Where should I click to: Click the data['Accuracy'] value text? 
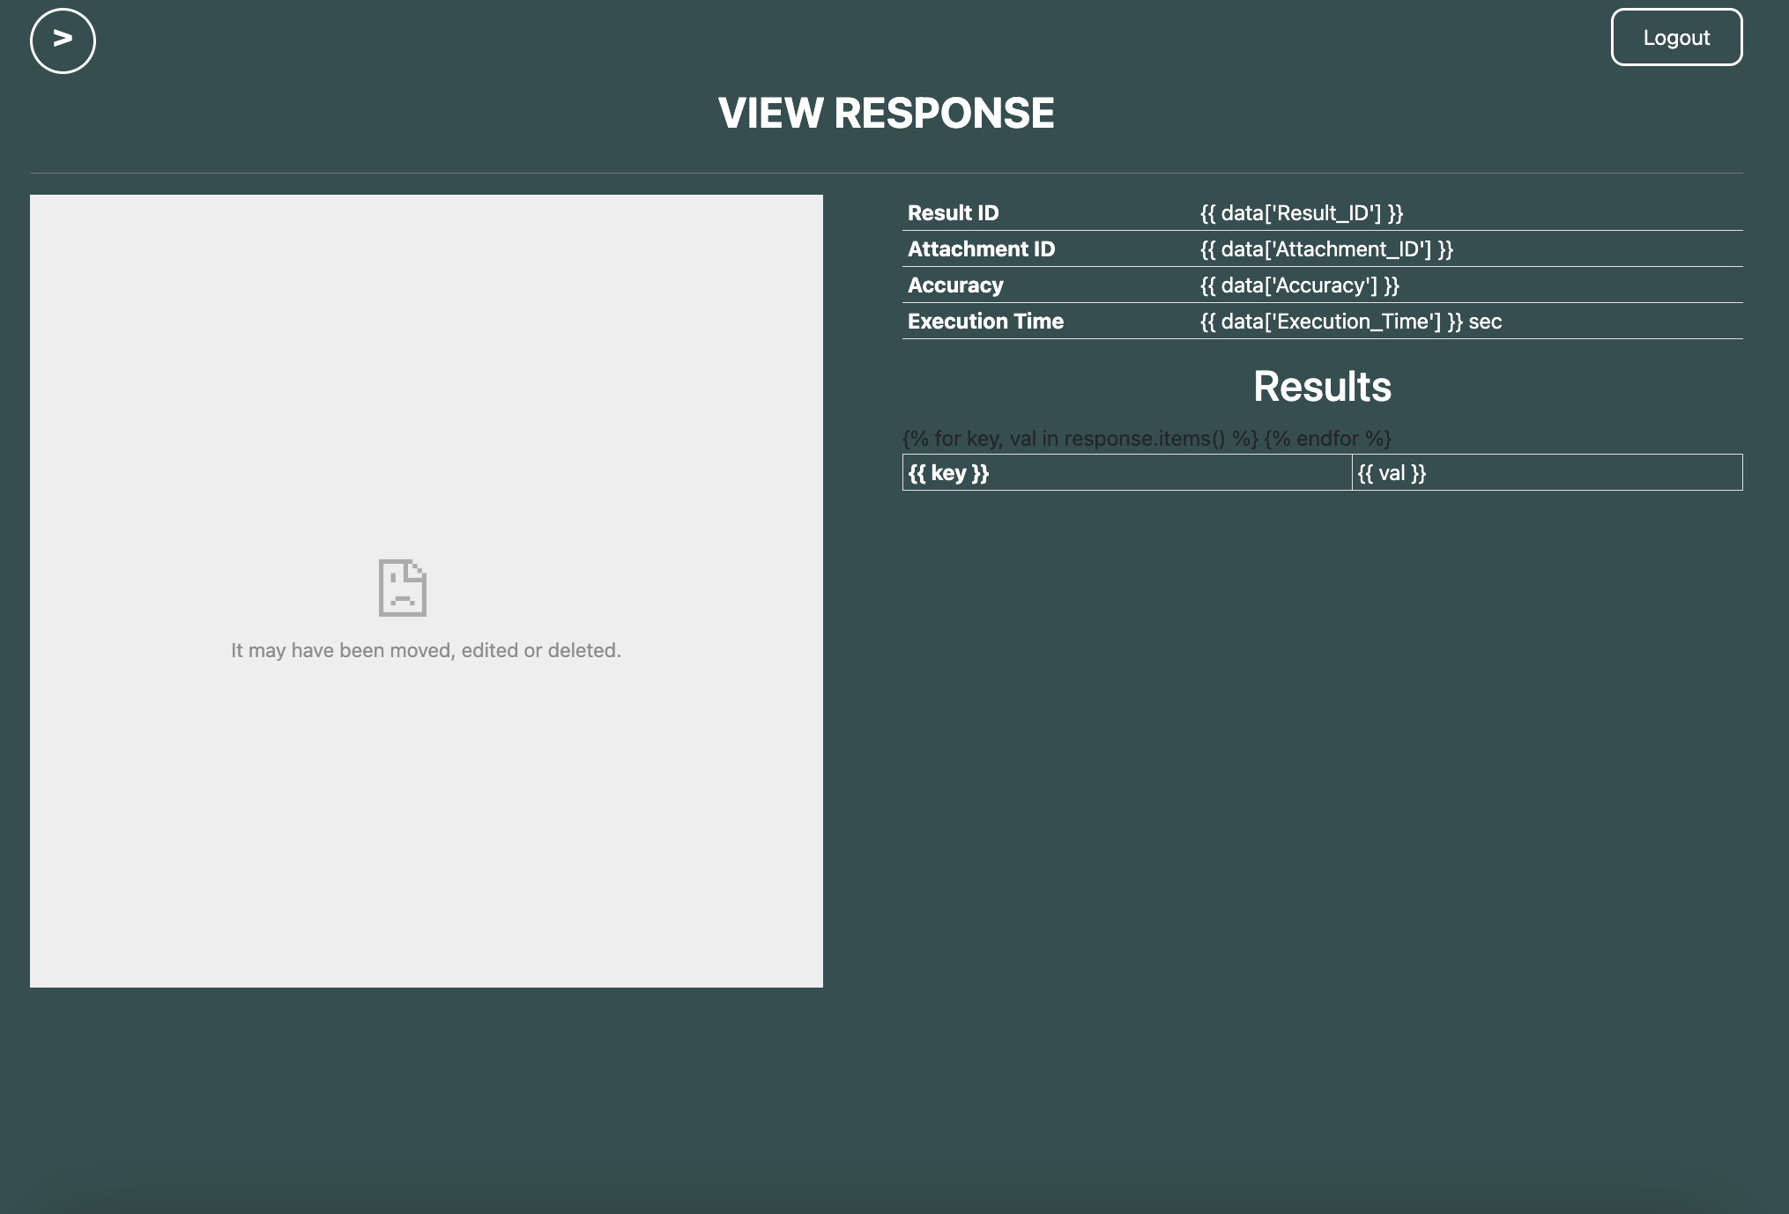click(1299, 285)
